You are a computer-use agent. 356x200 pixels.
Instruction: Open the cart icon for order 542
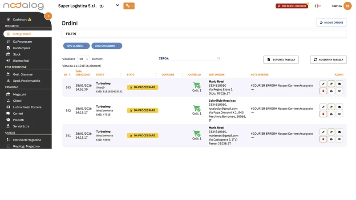(x=197, y=108)
